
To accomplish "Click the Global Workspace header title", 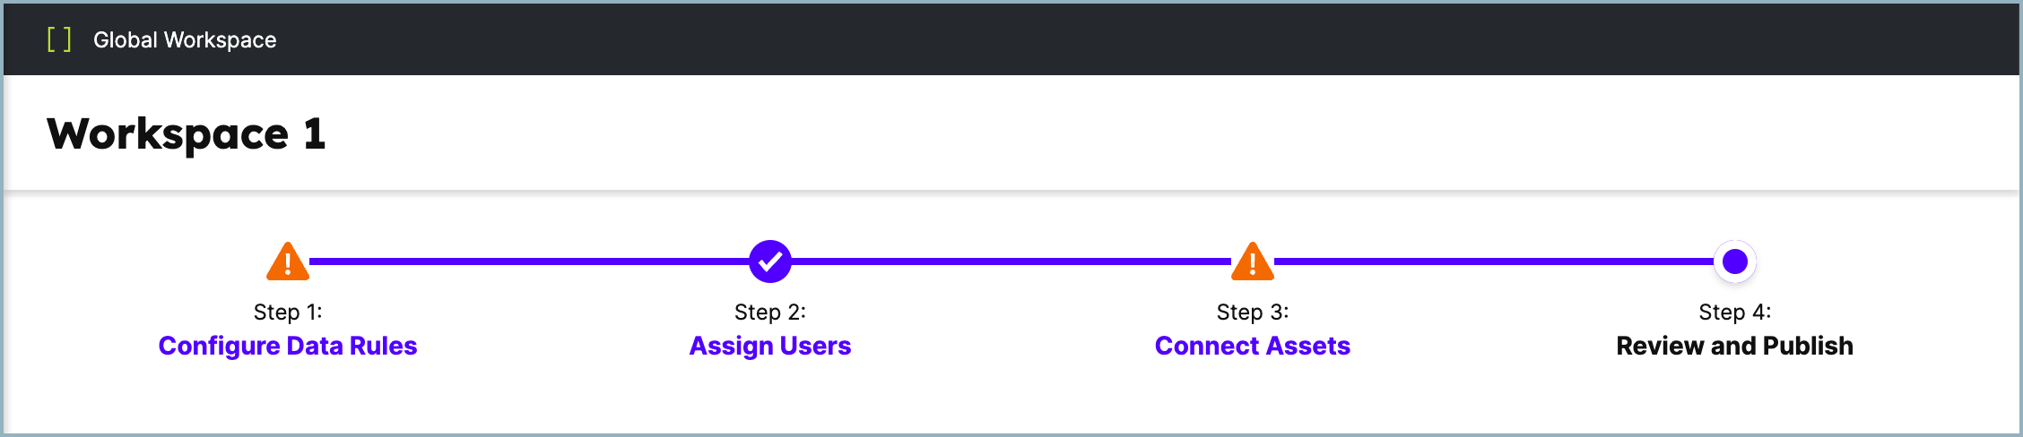I will tap(185, 40).
